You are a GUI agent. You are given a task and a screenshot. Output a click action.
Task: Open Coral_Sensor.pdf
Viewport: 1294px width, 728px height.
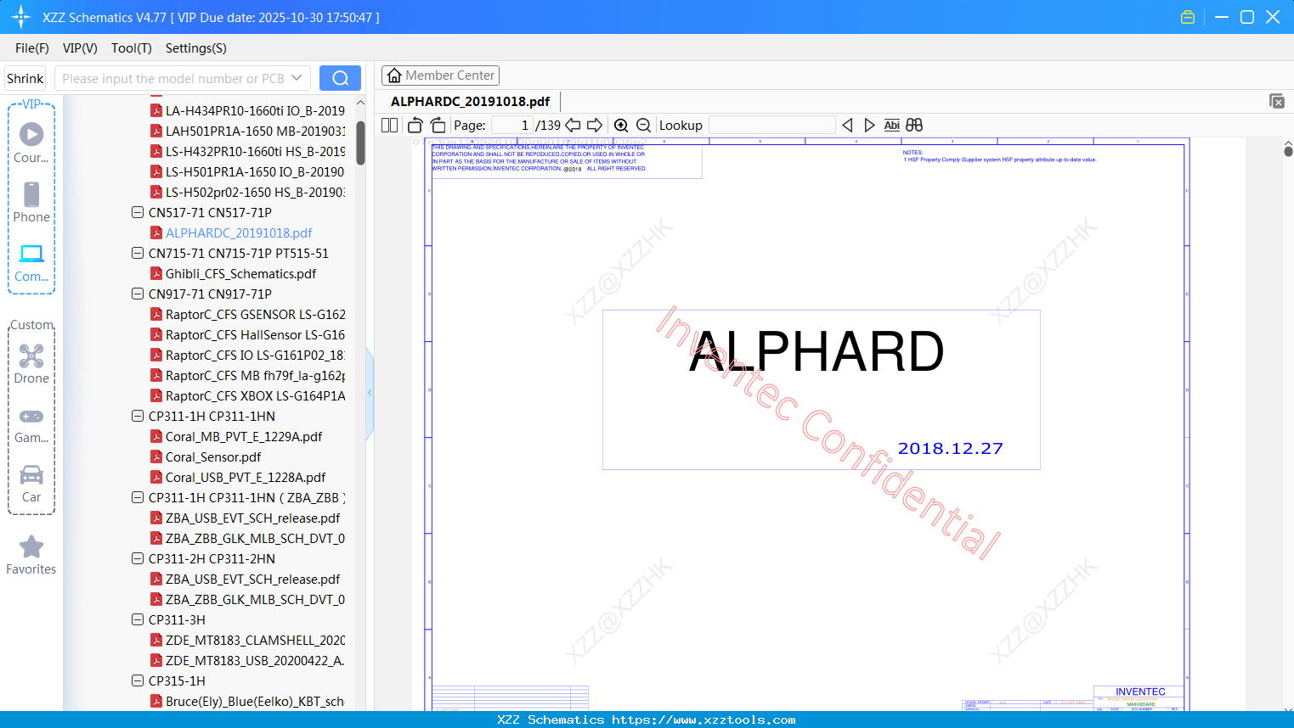coord(213,456)
